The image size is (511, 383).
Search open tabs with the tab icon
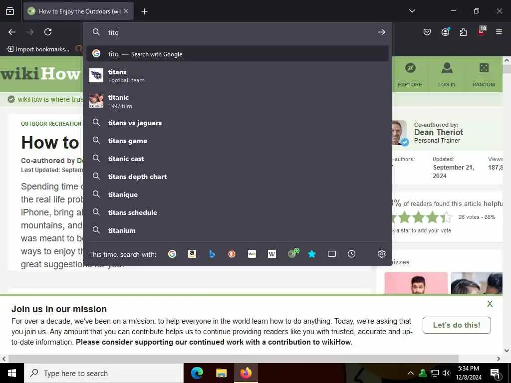(332, 254)
